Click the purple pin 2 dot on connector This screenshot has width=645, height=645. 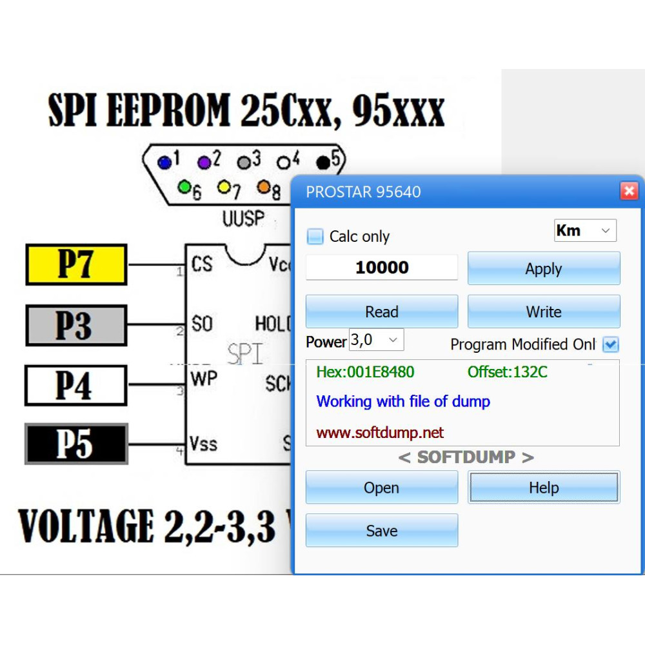(204, 163)
